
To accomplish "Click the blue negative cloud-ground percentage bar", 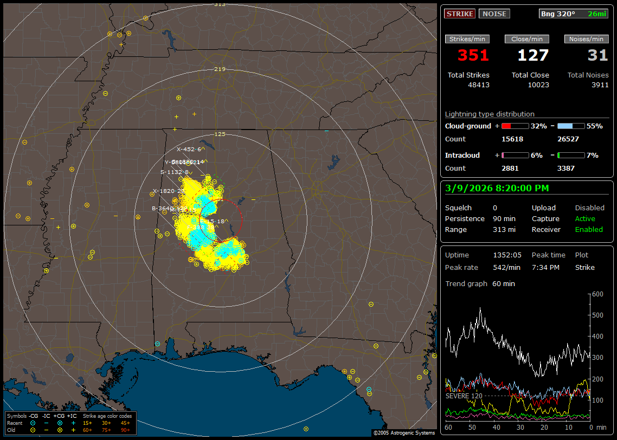I will 570,126.
